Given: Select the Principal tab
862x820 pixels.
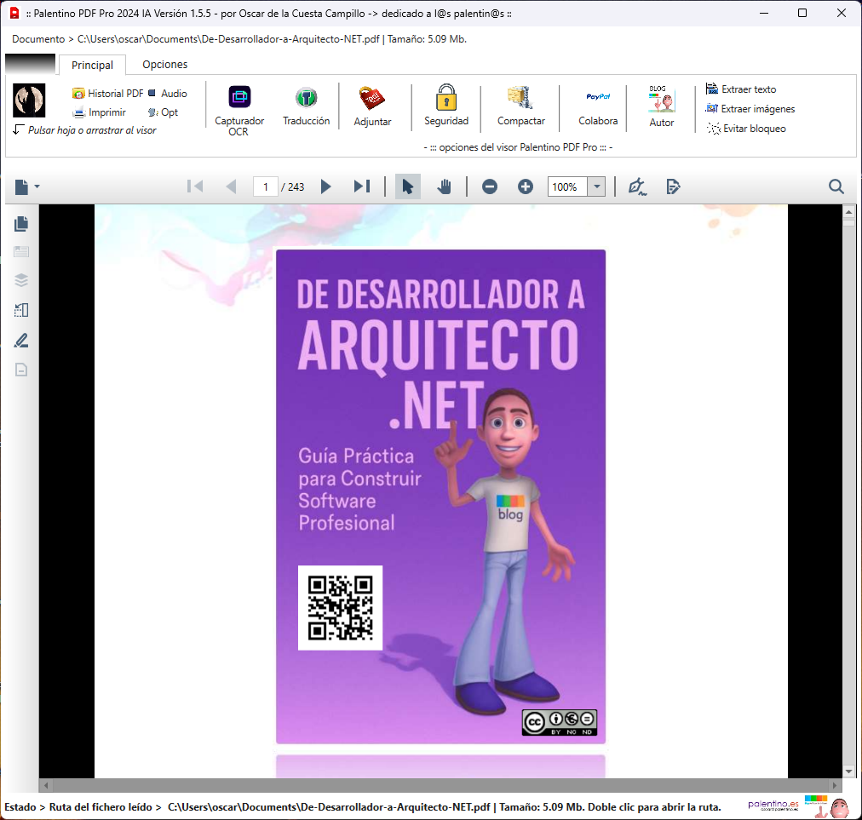Looking at the screenshot, I should coord(92,65).
